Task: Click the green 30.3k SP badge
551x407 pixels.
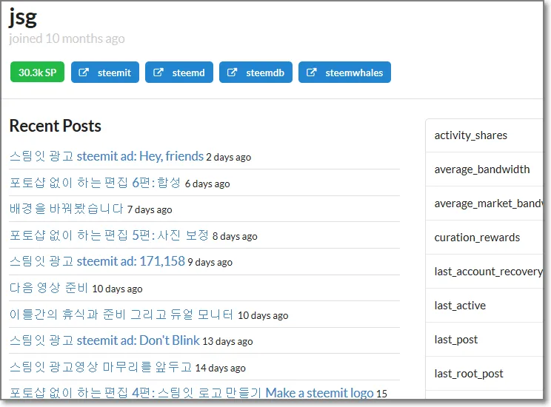Action: 38,73
